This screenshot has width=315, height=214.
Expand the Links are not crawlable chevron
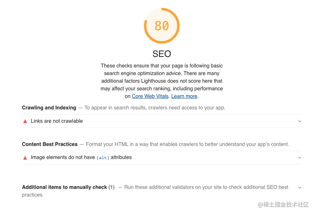point(299,121)
